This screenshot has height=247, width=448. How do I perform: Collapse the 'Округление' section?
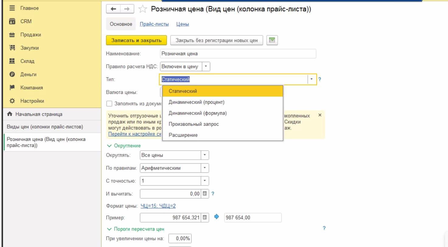coord(109,146)
